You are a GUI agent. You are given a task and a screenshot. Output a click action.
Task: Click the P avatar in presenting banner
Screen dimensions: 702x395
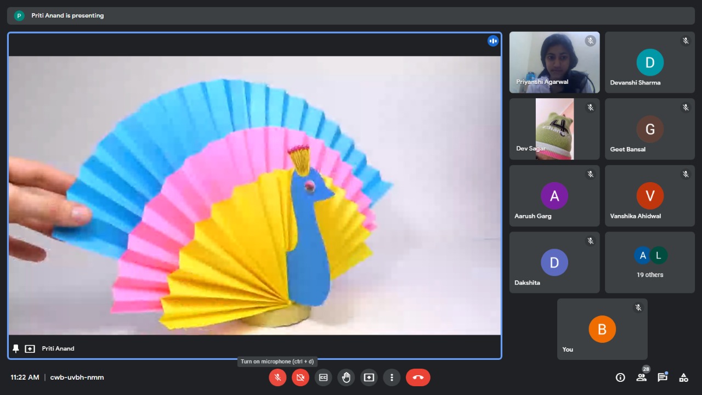point(19,15)
